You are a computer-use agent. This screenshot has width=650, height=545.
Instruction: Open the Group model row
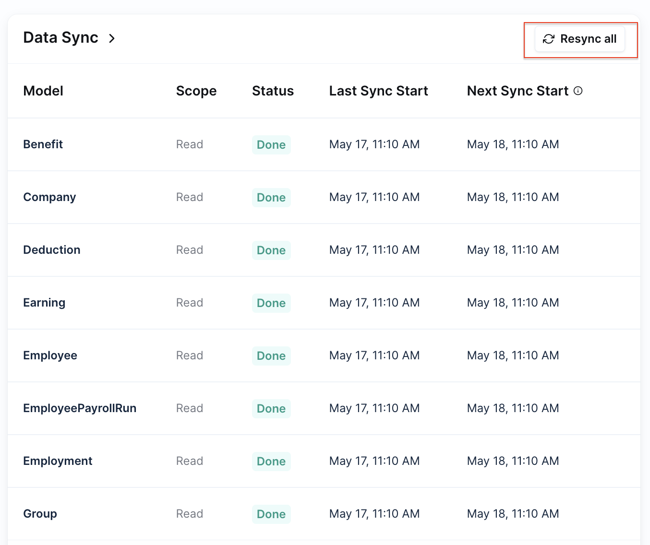40,514
